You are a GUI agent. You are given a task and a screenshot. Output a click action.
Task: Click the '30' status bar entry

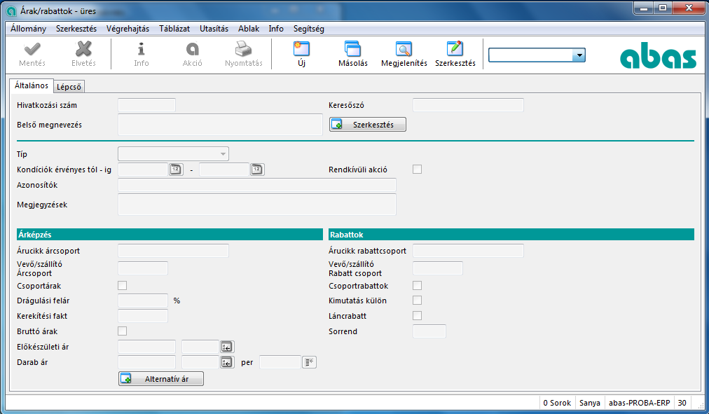tap(682, 403)
